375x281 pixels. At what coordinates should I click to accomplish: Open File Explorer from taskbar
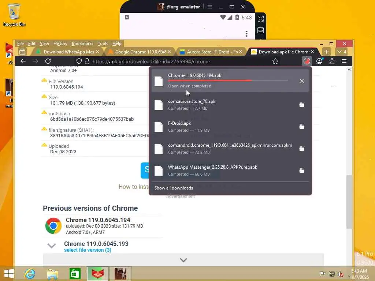point(52,274)
